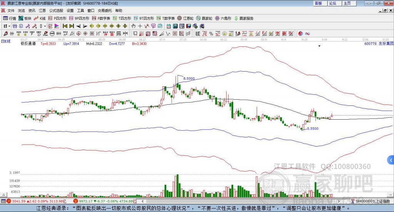Click the 9972.17 Shenzhen index status readout

pos(105,201)
